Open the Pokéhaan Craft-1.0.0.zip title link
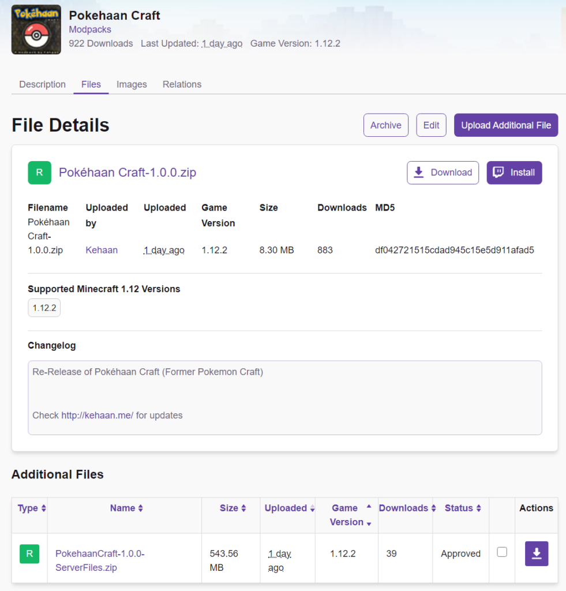The width and height of the screenshot is (566, 591). [128, 173]
